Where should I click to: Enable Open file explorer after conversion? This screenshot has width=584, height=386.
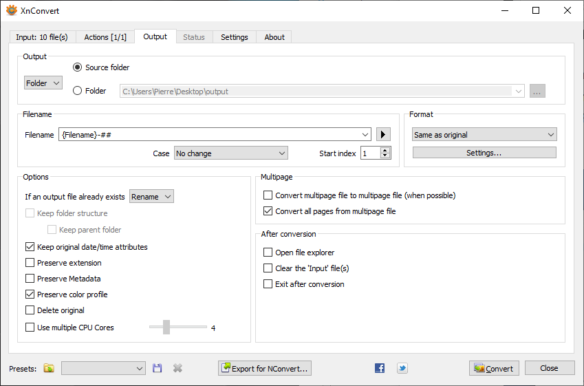[x=268, y=253]
